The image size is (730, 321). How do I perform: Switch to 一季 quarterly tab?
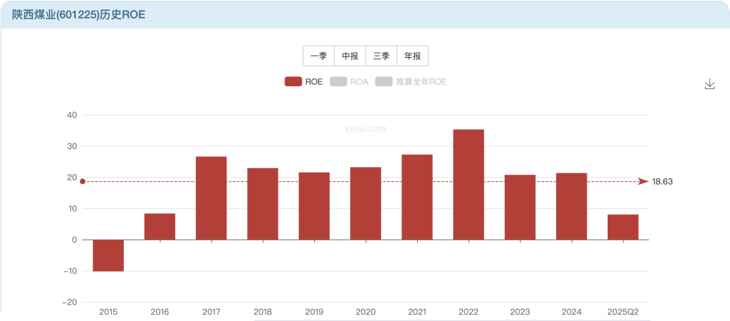(318, 56)
